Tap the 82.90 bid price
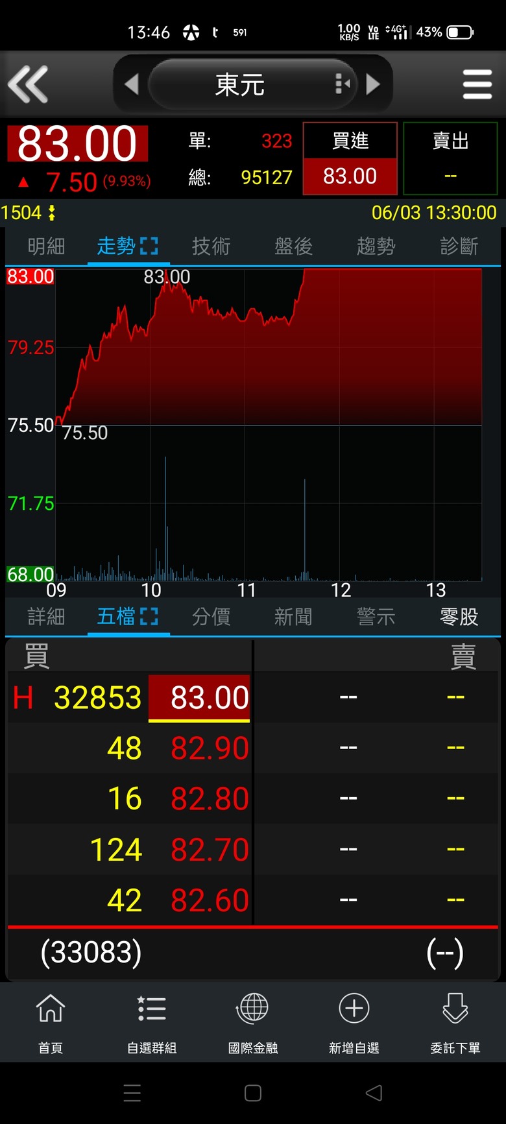The width and height of the screenshot is (506, 1124). pyautogui.click(x=210, y=748)
